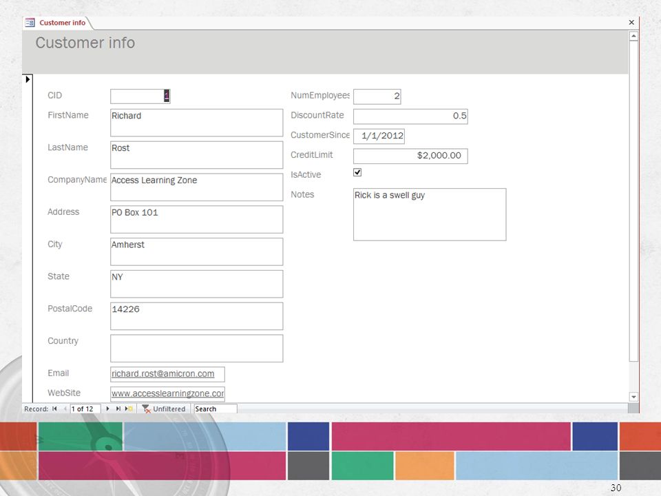Advance to the next record
This screenshot has height=496, width=661.
[108, 409]
